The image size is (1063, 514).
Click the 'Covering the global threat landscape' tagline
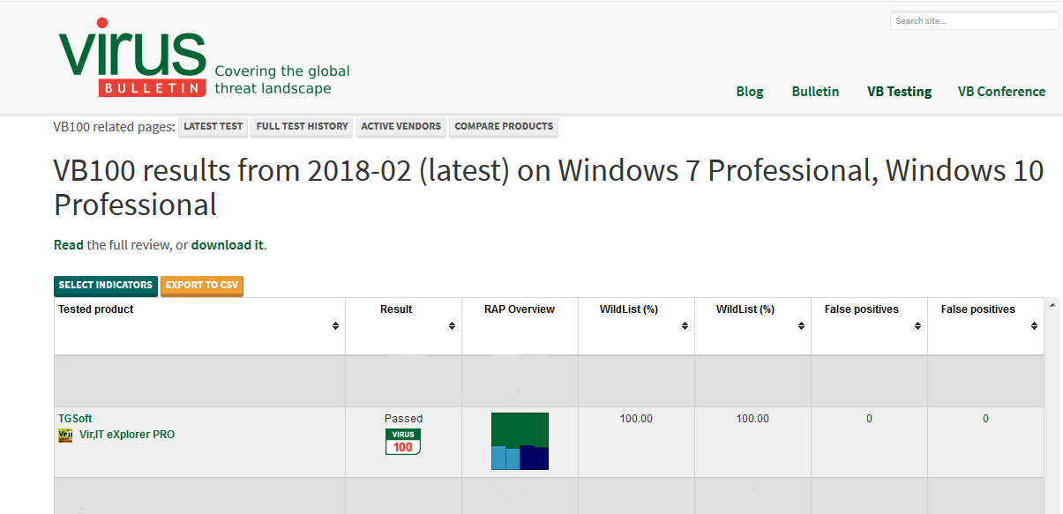(x=282, y=79)
